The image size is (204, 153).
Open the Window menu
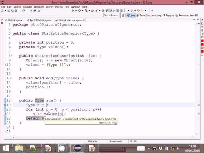tap(75, 7)
